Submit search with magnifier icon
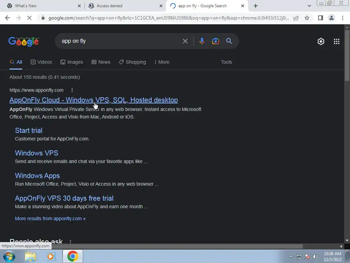This screenshot has width=350, height=263. [229, 41]
